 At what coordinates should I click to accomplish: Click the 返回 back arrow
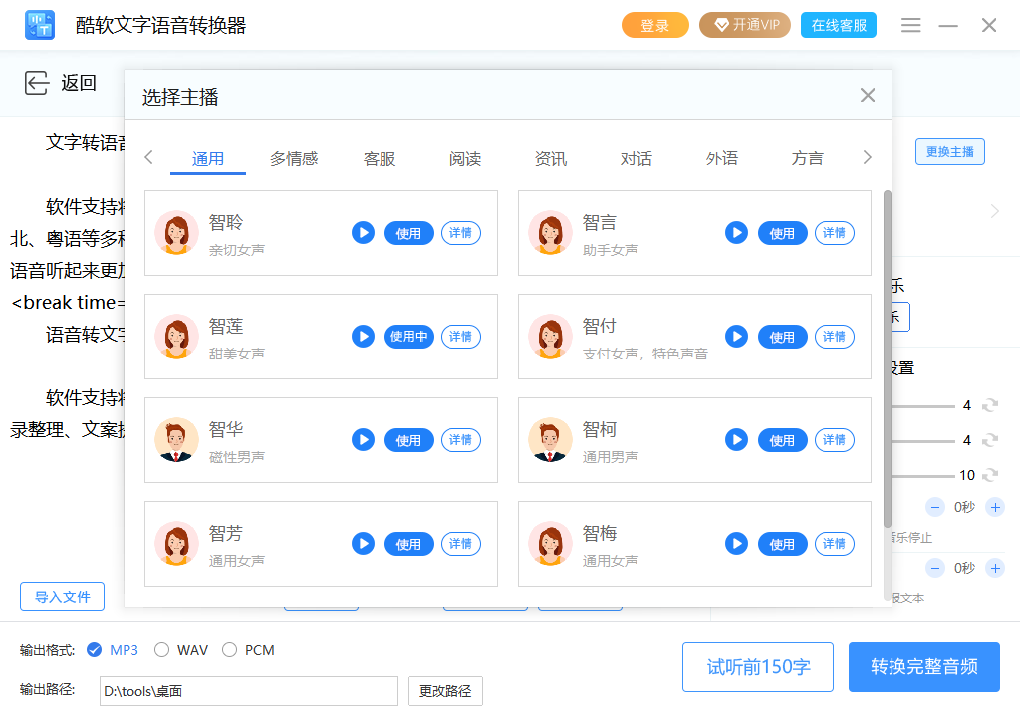[x=34, y=83]
